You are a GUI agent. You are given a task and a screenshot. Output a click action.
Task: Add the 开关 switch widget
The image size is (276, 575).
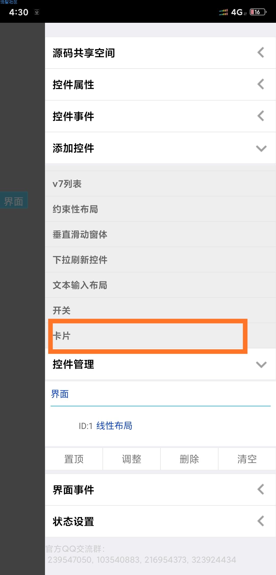click(62, 310)
